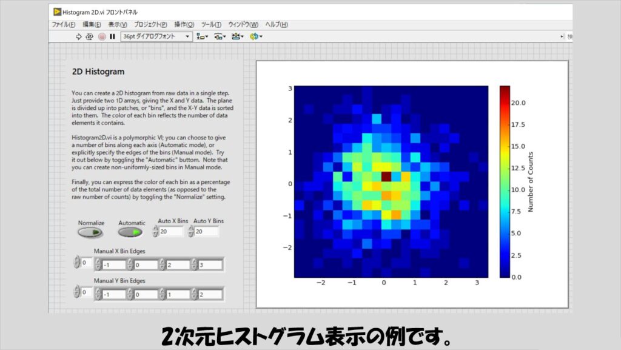Open the Align Objects tool
Viewport: 621px width, 350px height.
click(x=201, y=36)
